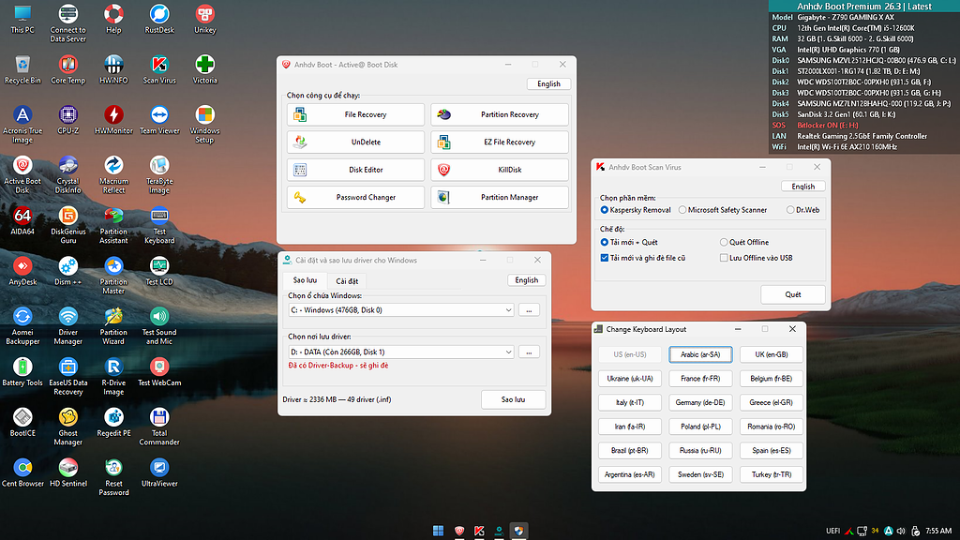Click the 'Quét' scan button
Viewport: 960px width, 540px height.
[x=793, y=294]
